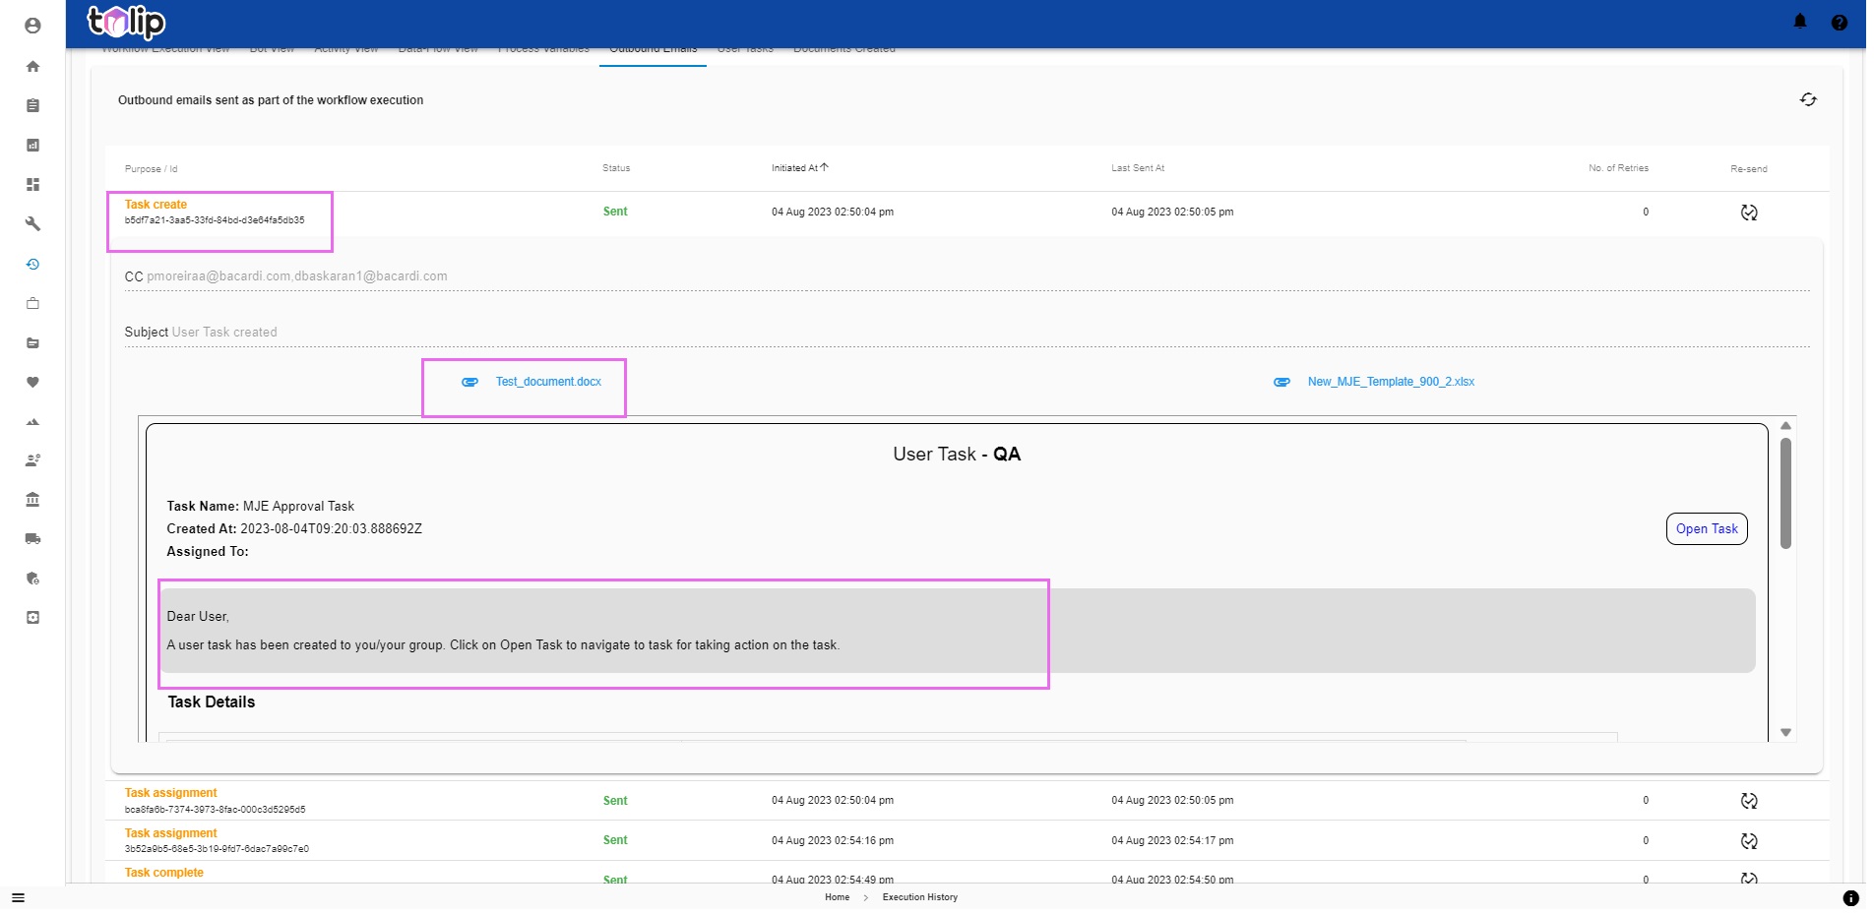This screenshot has height=915, width=1874.
Task: Open the clipboard tasks icon in sidebar
Action: (x=32, y=105)
